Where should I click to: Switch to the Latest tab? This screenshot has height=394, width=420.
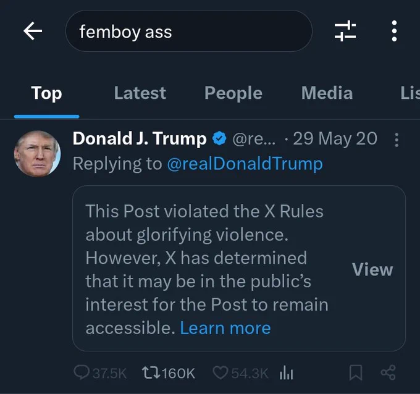coord(140,93)
